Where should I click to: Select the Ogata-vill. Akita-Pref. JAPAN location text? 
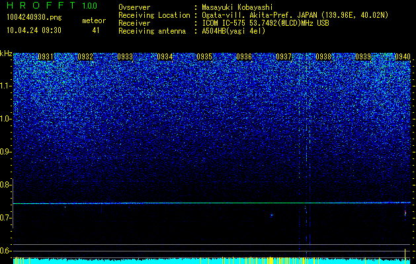[295, 15]
